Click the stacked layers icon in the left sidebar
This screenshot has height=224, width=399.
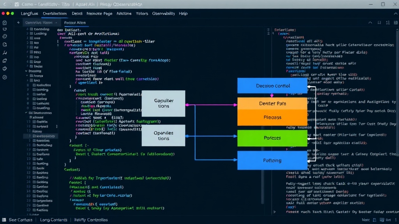(x=5, y=61)
